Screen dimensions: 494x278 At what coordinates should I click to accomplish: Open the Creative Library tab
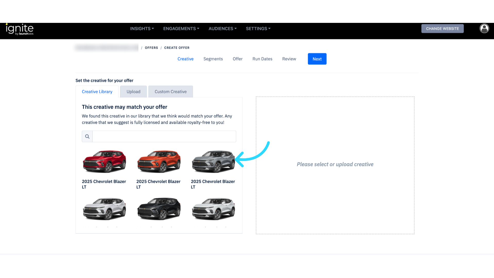(97, 92)
